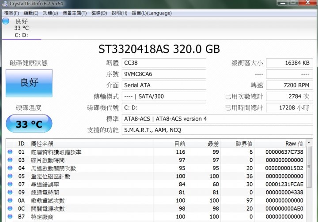The height and width of the screenshot is (222, 318).
Task: Click the 最差 column header
Action: [x=204, y=144]
